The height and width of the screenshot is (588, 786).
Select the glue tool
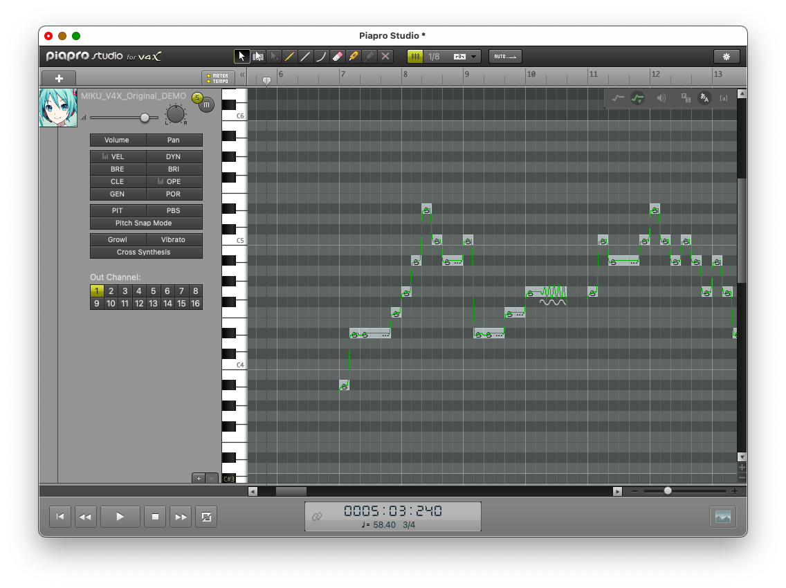369,57
